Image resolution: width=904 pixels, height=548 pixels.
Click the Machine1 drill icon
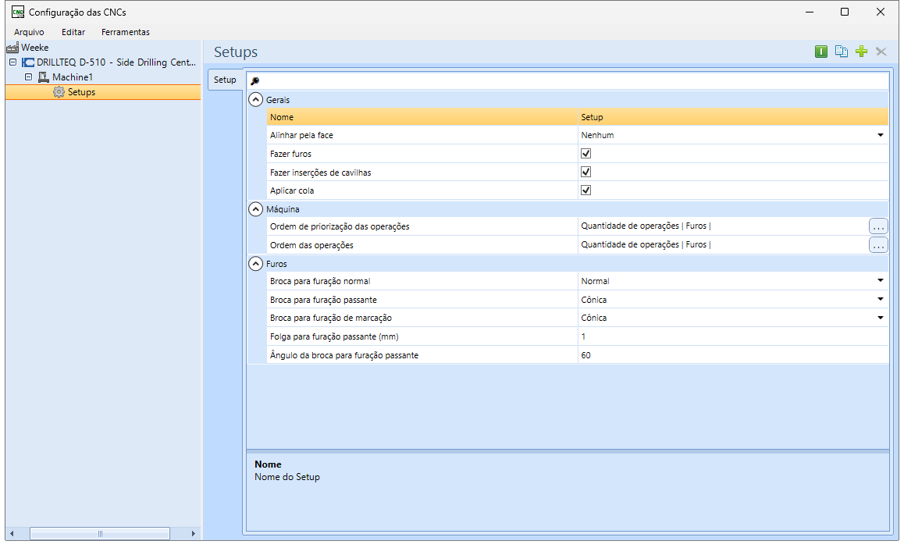coord(43,77)
